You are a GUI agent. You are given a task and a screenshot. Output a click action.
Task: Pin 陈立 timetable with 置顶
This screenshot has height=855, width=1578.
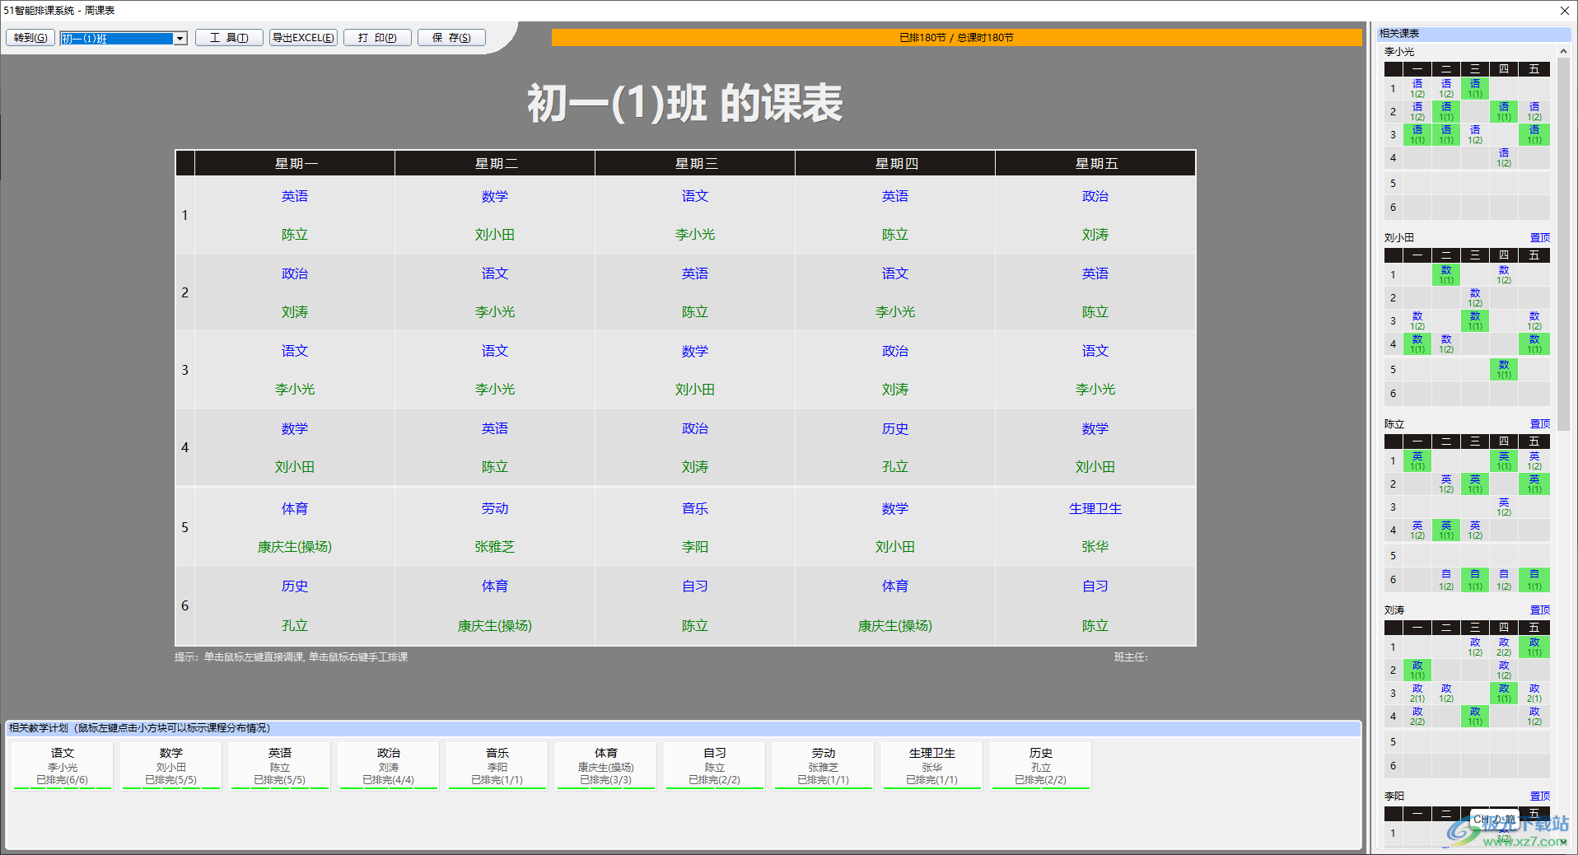1539,424
